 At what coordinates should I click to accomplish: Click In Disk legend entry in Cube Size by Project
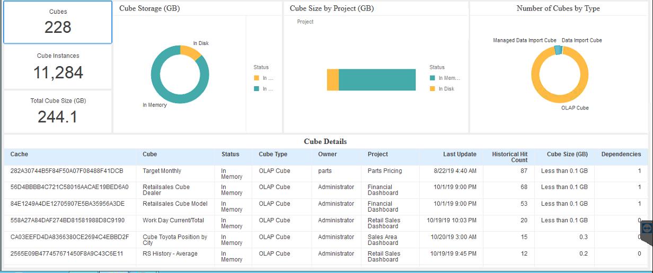coord(445,89)
